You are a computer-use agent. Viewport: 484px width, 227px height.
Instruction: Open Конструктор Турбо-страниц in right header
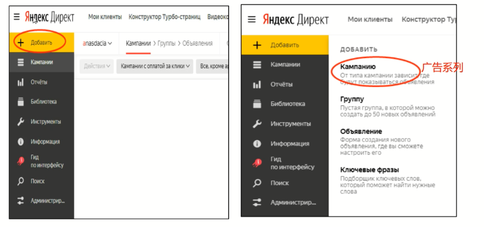pos(429,19)
